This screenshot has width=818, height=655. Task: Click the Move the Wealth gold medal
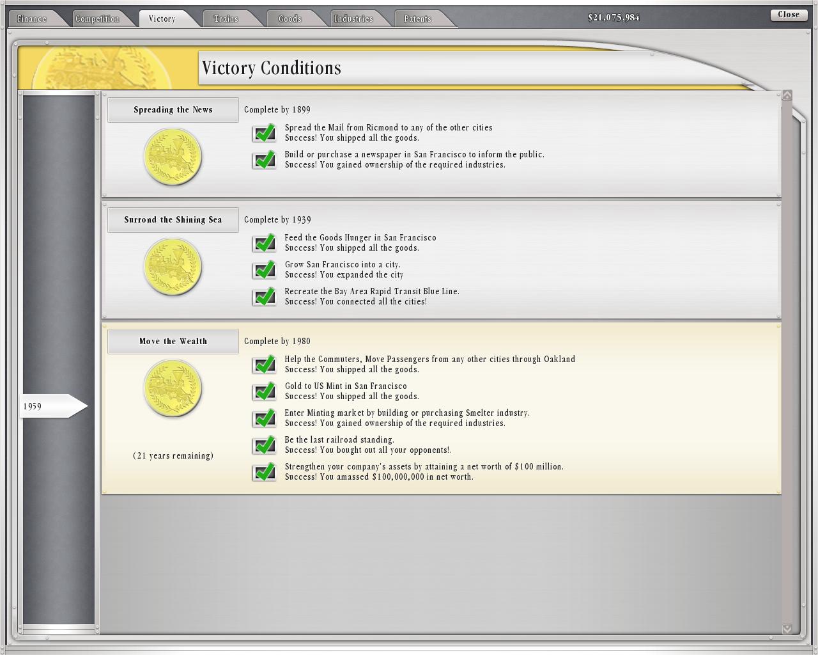pos(173,388)
